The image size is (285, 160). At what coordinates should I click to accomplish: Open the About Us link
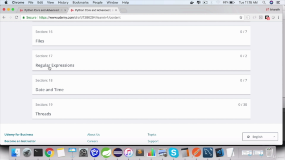[94, 134]
